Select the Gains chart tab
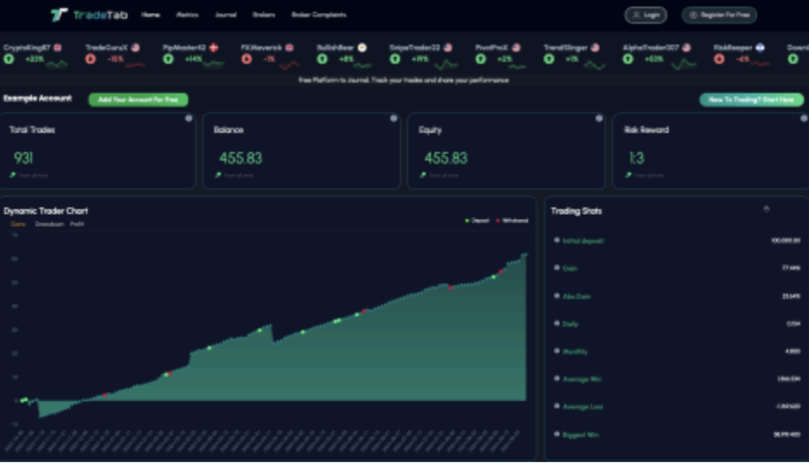Image resolution: width=809 pixels, height=463 pixels. tap(18, 224)
